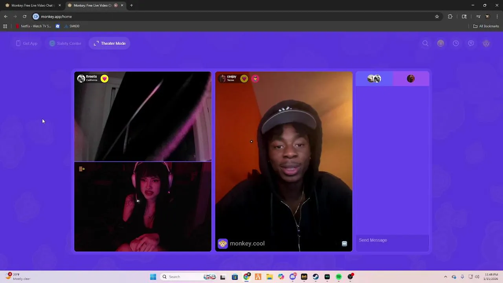This screenshot has height=283, width=503.
Task: Open the All Bookmarks folder
Action: click(x=486, y=26)
